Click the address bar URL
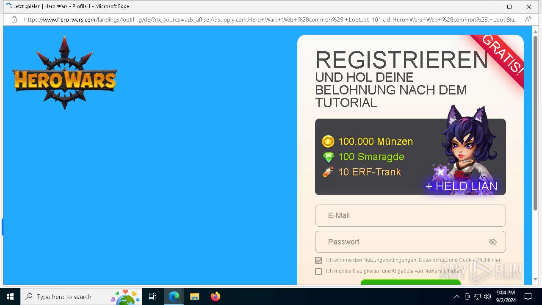 271,19
